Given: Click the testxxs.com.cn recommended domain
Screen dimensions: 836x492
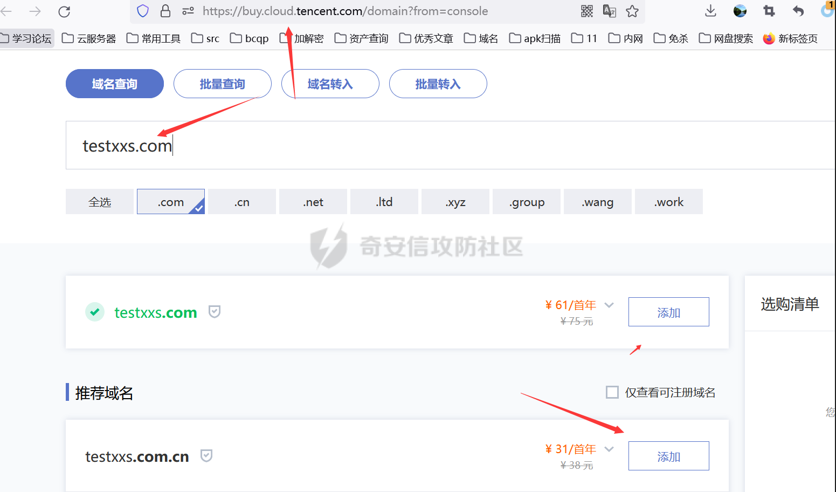Looking at the screenshot, I should click(137, 456).
